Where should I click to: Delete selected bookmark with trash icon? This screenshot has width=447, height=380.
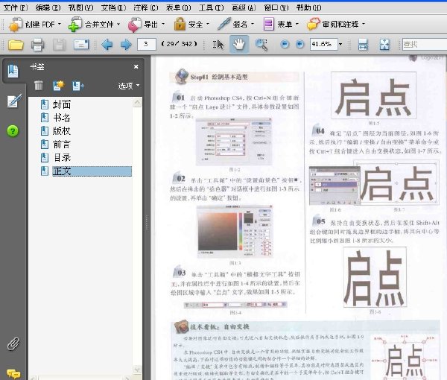coord(39,85)
